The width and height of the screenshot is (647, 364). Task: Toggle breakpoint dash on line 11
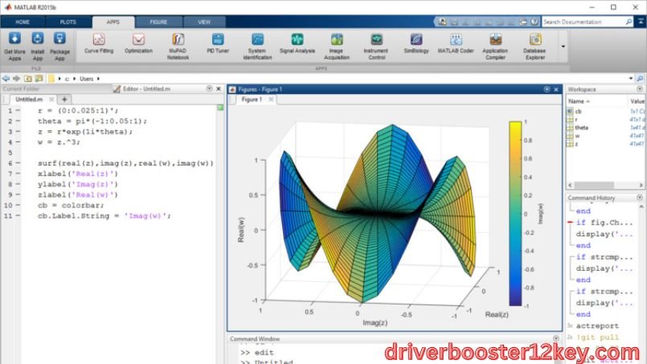pos(18,215)
